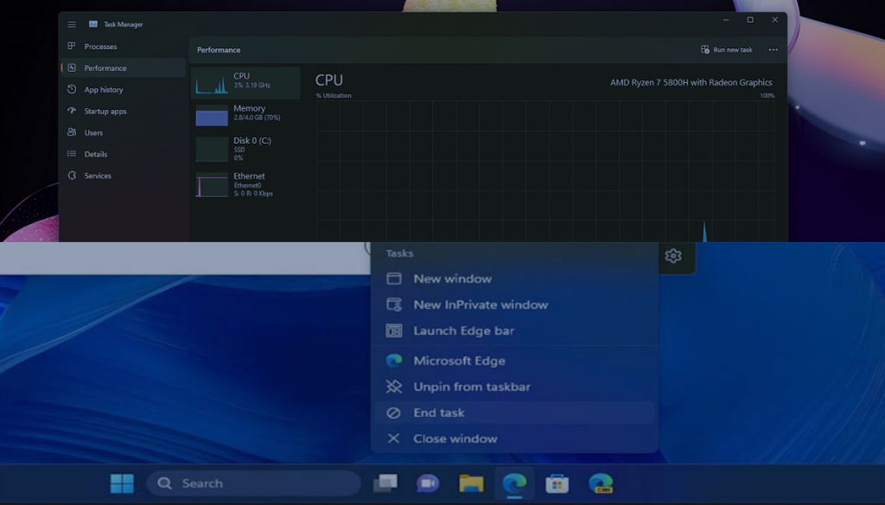Screen dimensions: 885x505
Task: Open the three-dot more options menu
Action: click(x=773, y=50)
